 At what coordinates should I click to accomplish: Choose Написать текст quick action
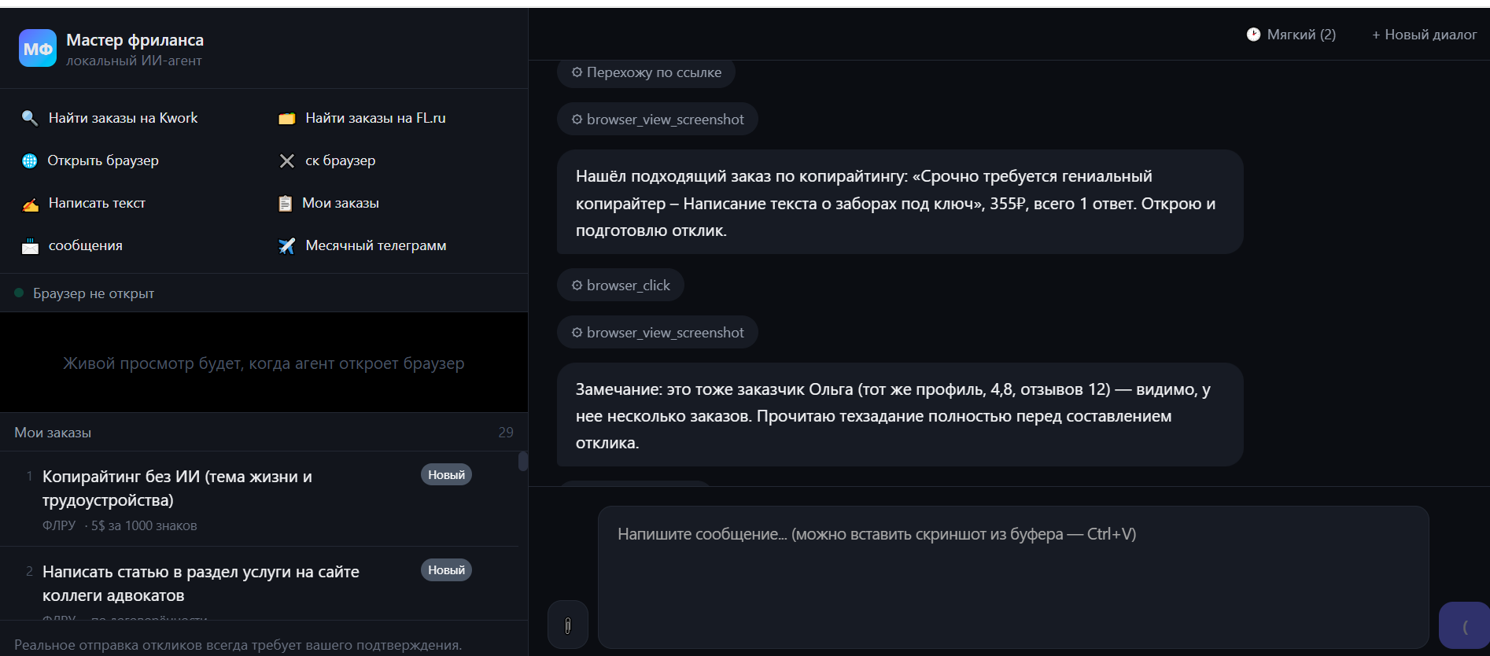(84, 203)
